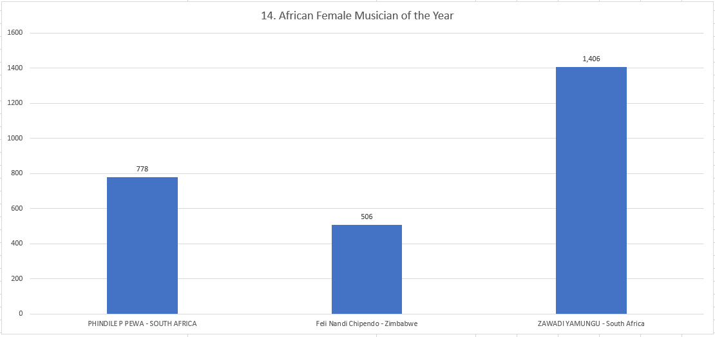Select the PHINDILE P PEWA - SOUTH AFRICA axis label
715x337 pixels.
pos(142,323)
